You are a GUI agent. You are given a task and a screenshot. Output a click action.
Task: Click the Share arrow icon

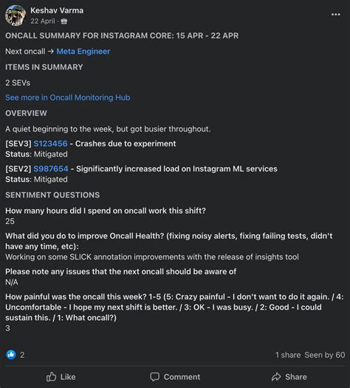(x=276, y=377)
